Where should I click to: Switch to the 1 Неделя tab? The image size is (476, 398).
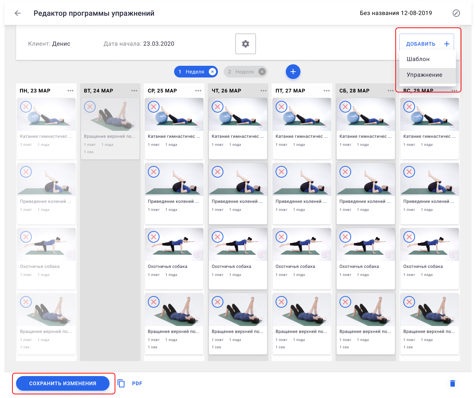tap(195, 72)
